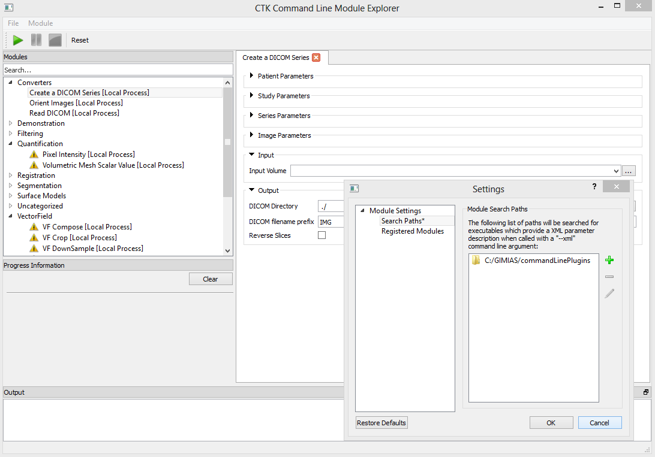655x457 pixels.
Task: Click the minus icon to remove path
Action: tap(609, 277)
